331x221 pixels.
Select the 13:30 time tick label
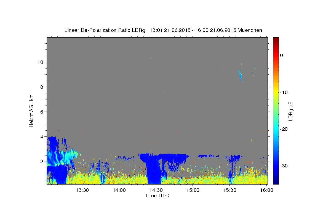tap(82, 190)
